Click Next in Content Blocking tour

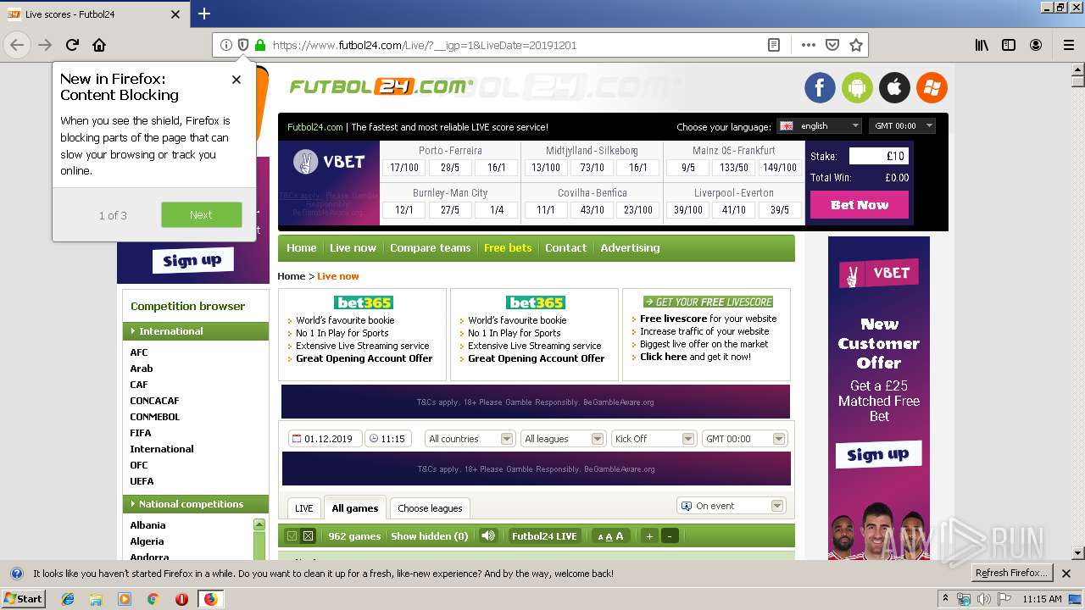(201, 215)
